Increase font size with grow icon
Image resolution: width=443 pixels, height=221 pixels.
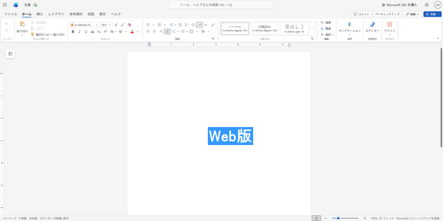116,25
